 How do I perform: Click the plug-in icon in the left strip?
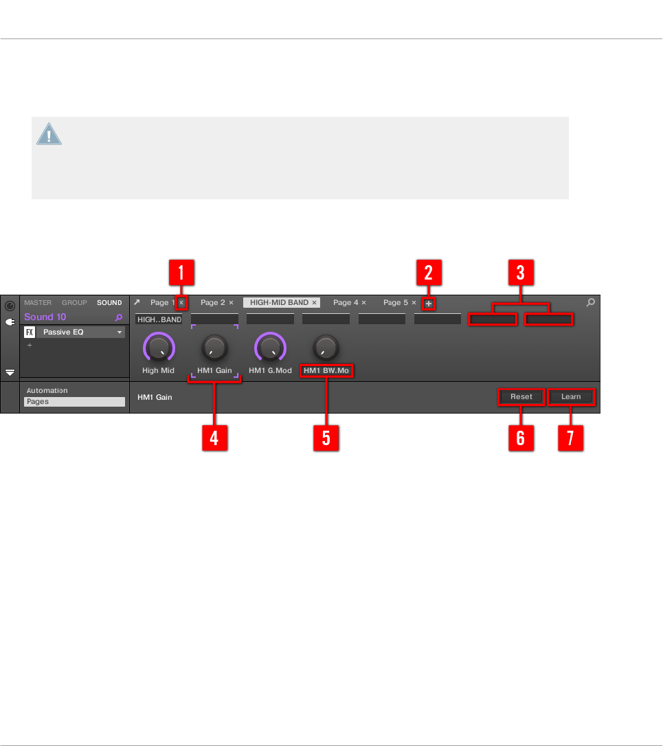click(10, 322)
